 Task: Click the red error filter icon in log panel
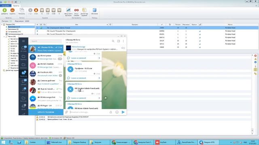click(x=255, y=56)
